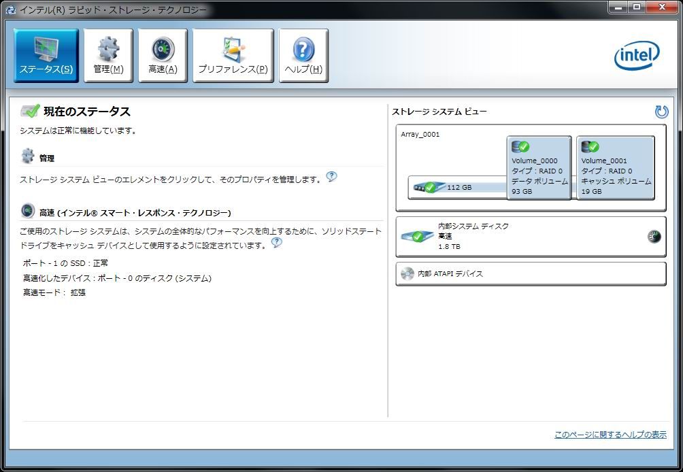
Task: Click the 内部 ATAPI デバイス disc icon
Action: point(407,273)
